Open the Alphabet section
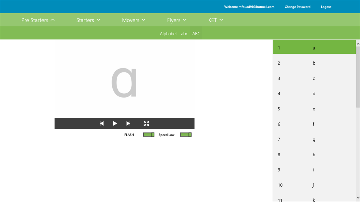 (x=168, y=33)
